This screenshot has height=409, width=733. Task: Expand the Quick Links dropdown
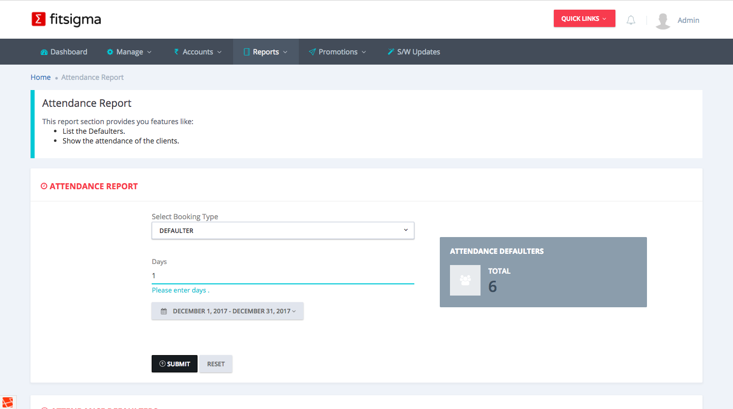tap(584, 19)
